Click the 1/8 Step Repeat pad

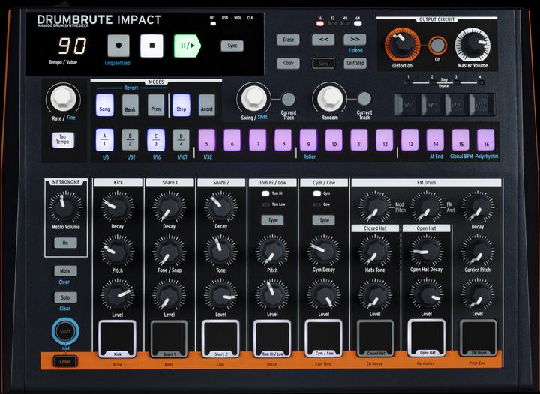click(x=432, y=104)
